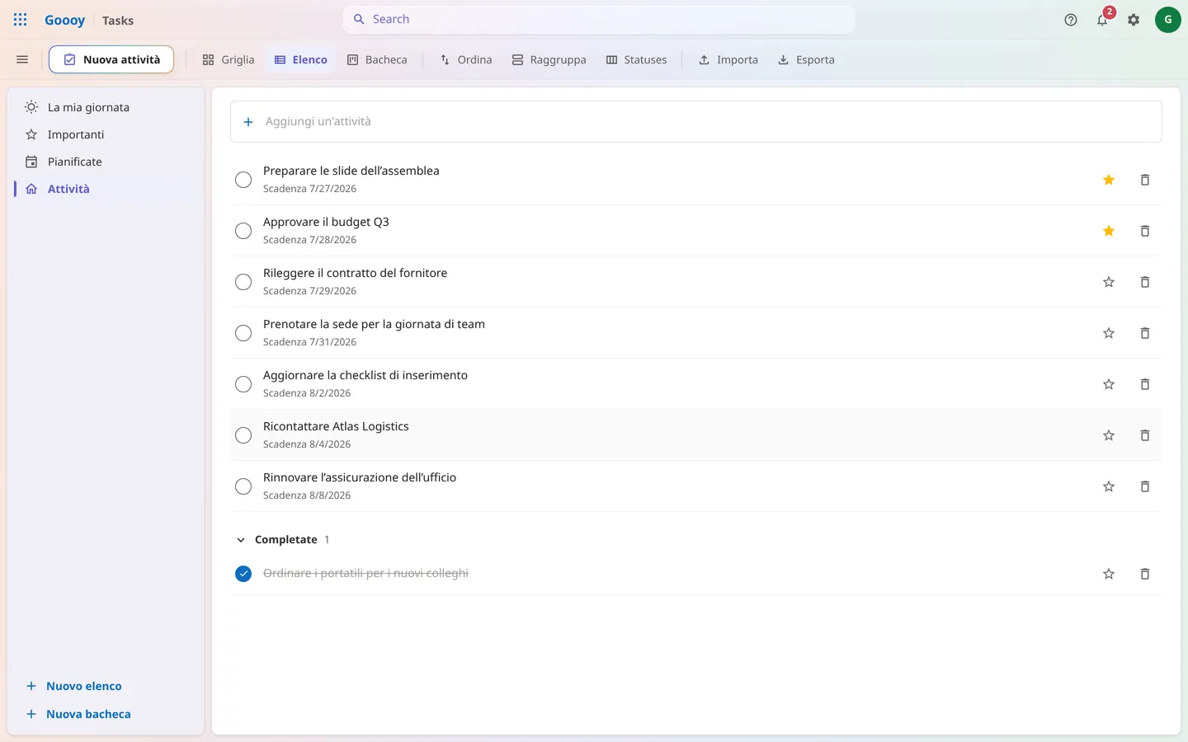
Task: Switch to Elenco view
Action: pos(301,59)
